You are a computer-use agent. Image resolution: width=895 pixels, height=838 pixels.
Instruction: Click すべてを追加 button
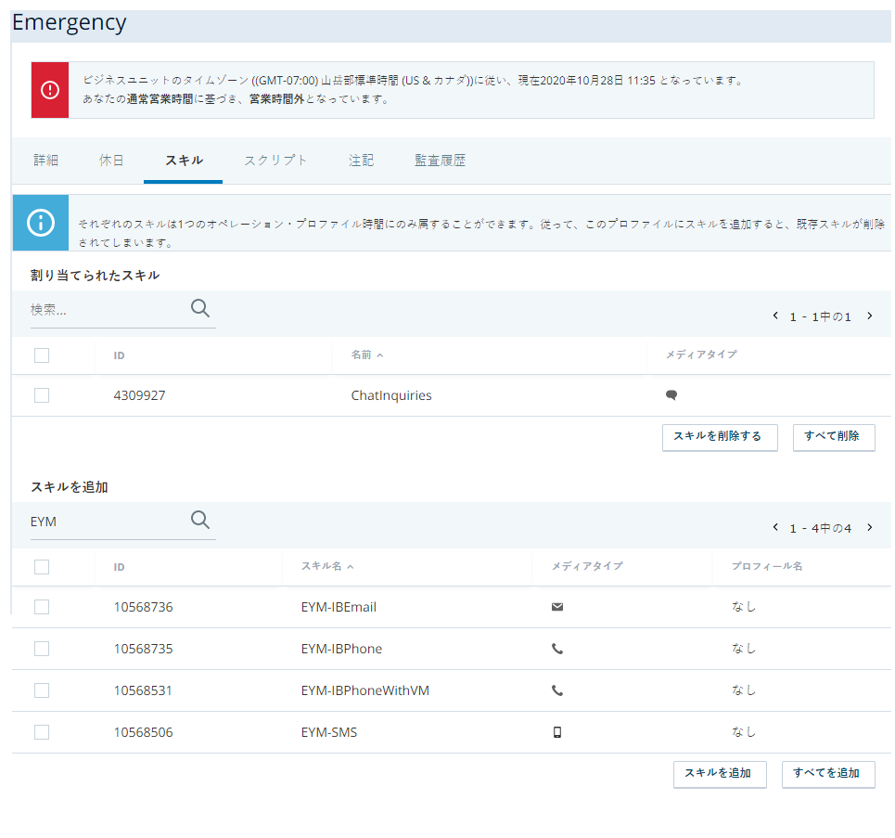[x=827, y=774]
